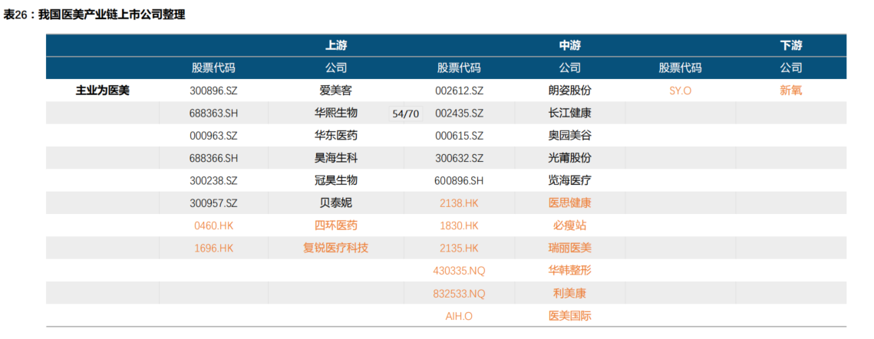The image size is (874, 339).
Task: Select company name 爱美客
Action: [336, 91]
